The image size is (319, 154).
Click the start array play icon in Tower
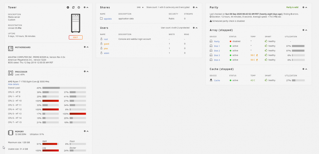pyautogui.click(x=68, y=7)
